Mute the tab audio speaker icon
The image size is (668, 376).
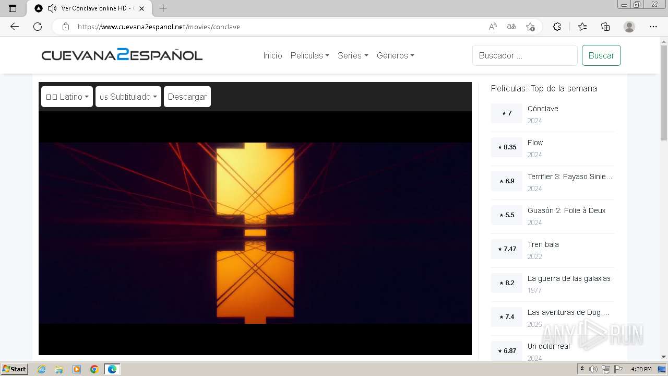tap(52, 8)
